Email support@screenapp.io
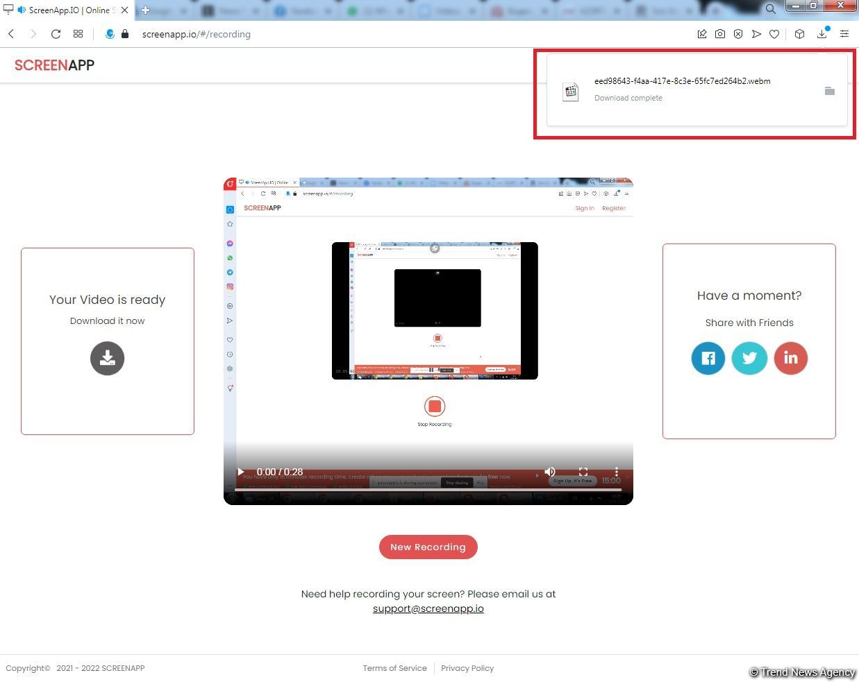 (x=428, y=609)
